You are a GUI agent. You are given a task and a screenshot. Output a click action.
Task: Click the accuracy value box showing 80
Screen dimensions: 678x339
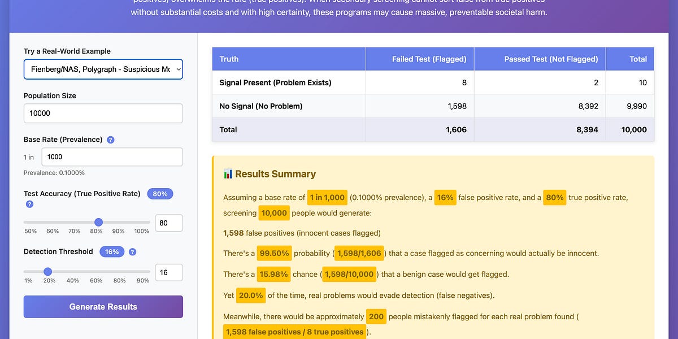pyautogui.click(x=169, y=223)
